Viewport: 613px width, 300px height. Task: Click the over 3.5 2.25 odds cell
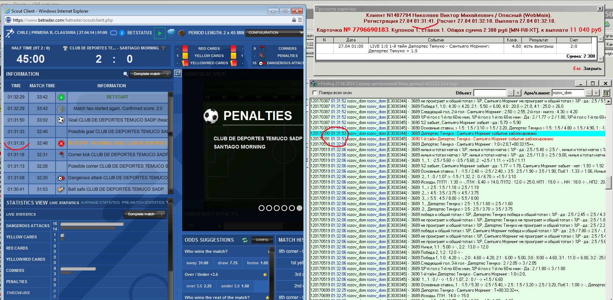click(199, 286)
